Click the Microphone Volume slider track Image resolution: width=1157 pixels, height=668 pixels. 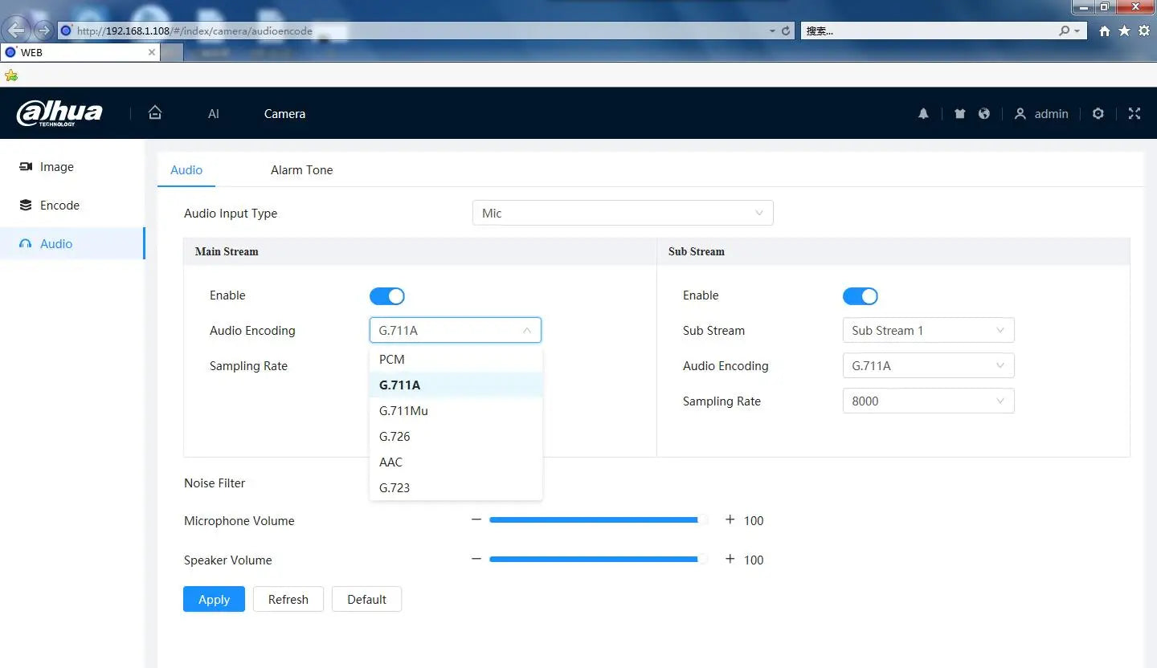click(595, 520)
